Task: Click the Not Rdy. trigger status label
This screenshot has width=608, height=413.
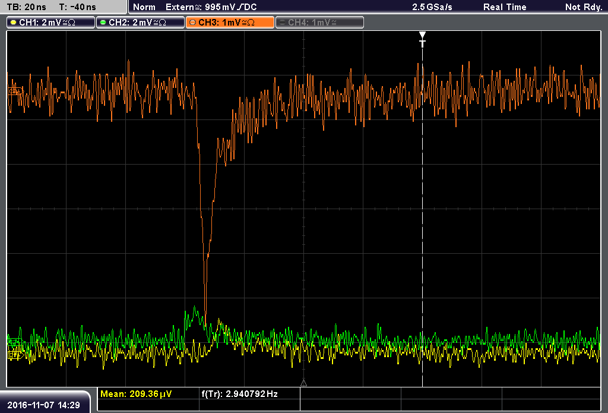Action: click(x=584, y=7)
